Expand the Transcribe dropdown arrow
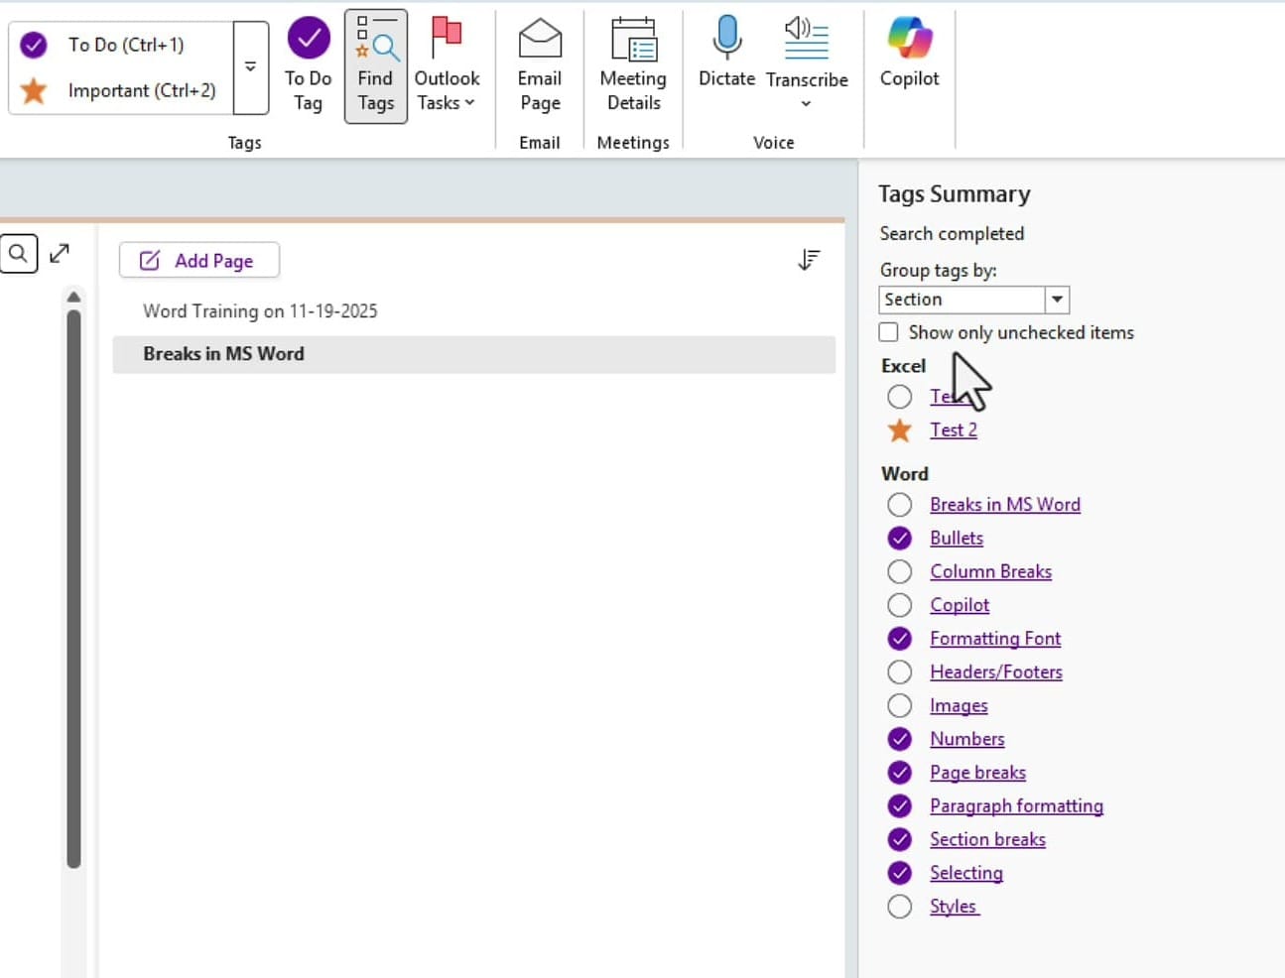This screenshot has width=1285, height=978. (807, 102)
